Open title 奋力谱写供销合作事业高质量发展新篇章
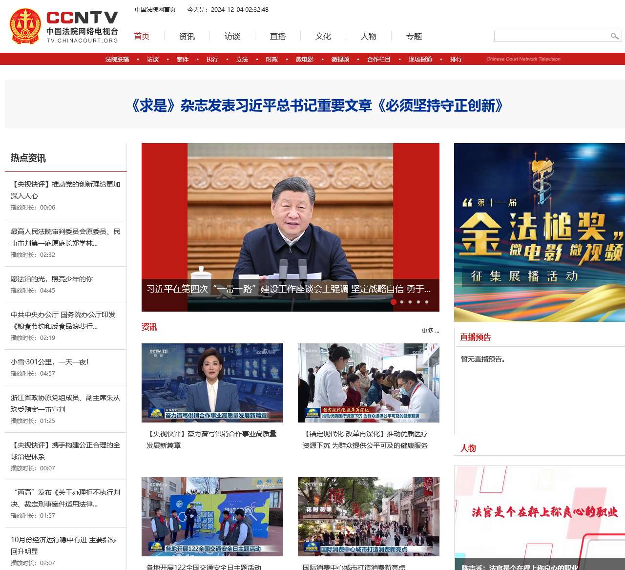This screenshot has width=625, height=570. pos(211,440)
